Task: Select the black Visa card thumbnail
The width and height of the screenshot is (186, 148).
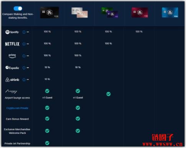Action: (x=50, y=13)
